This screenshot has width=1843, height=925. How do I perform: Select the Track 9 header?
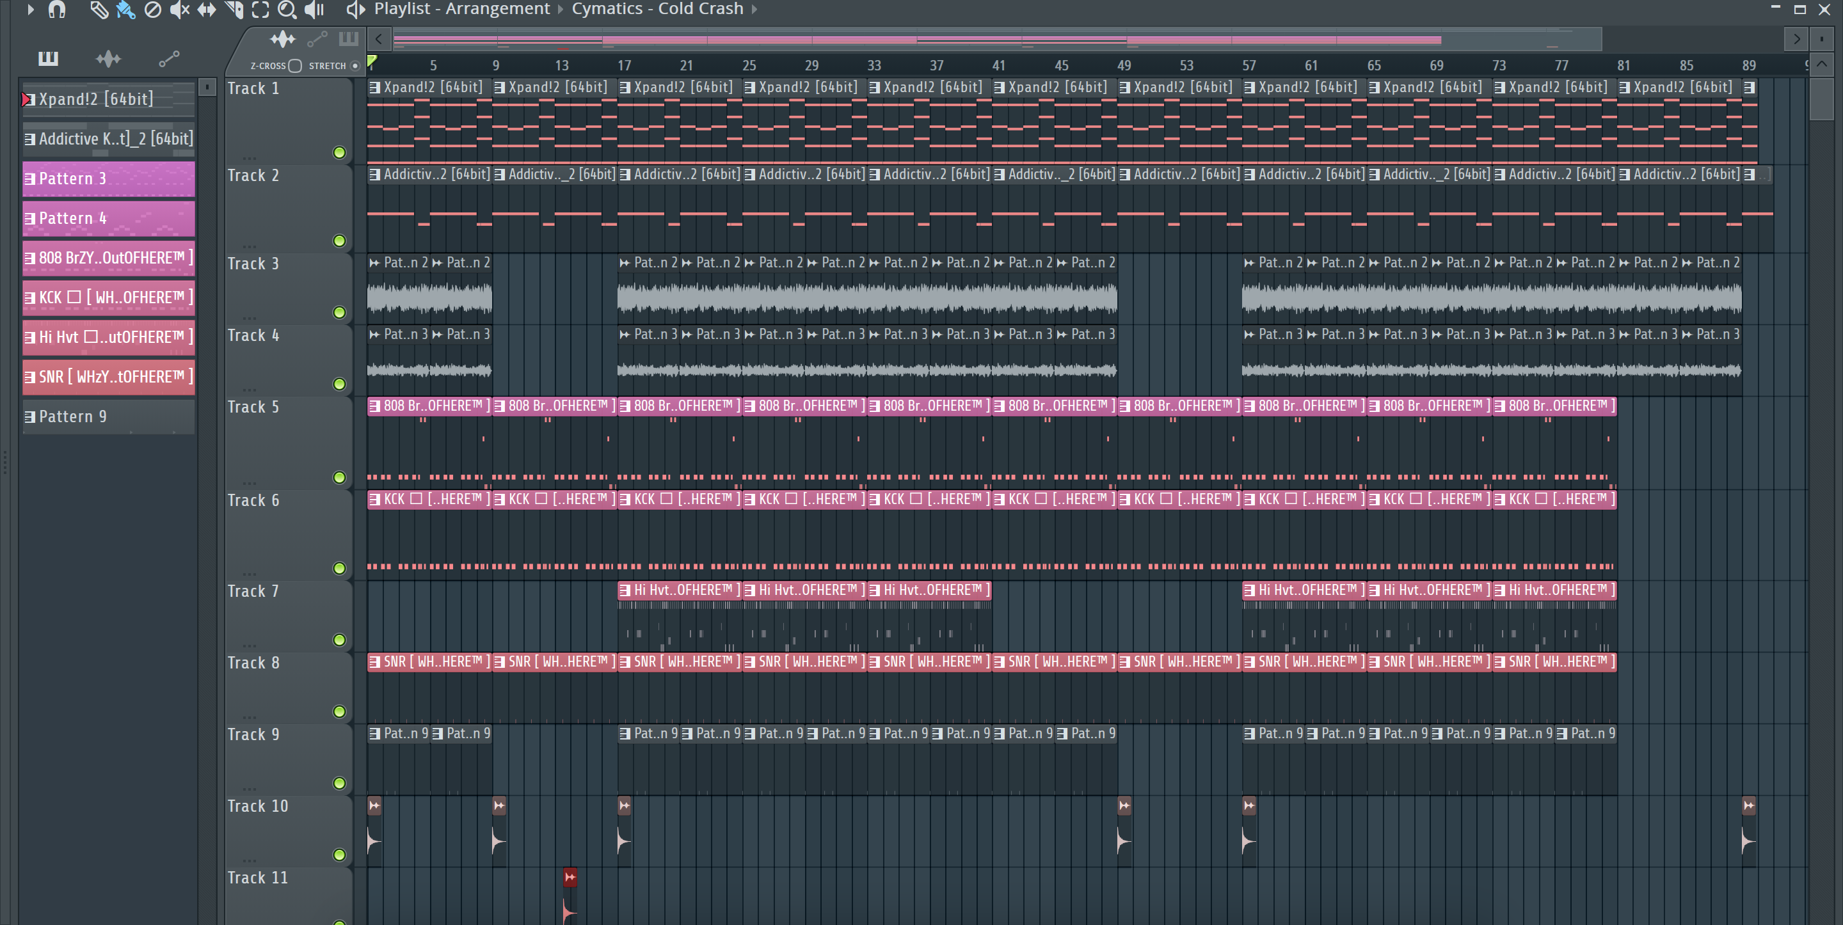[289, 759]
